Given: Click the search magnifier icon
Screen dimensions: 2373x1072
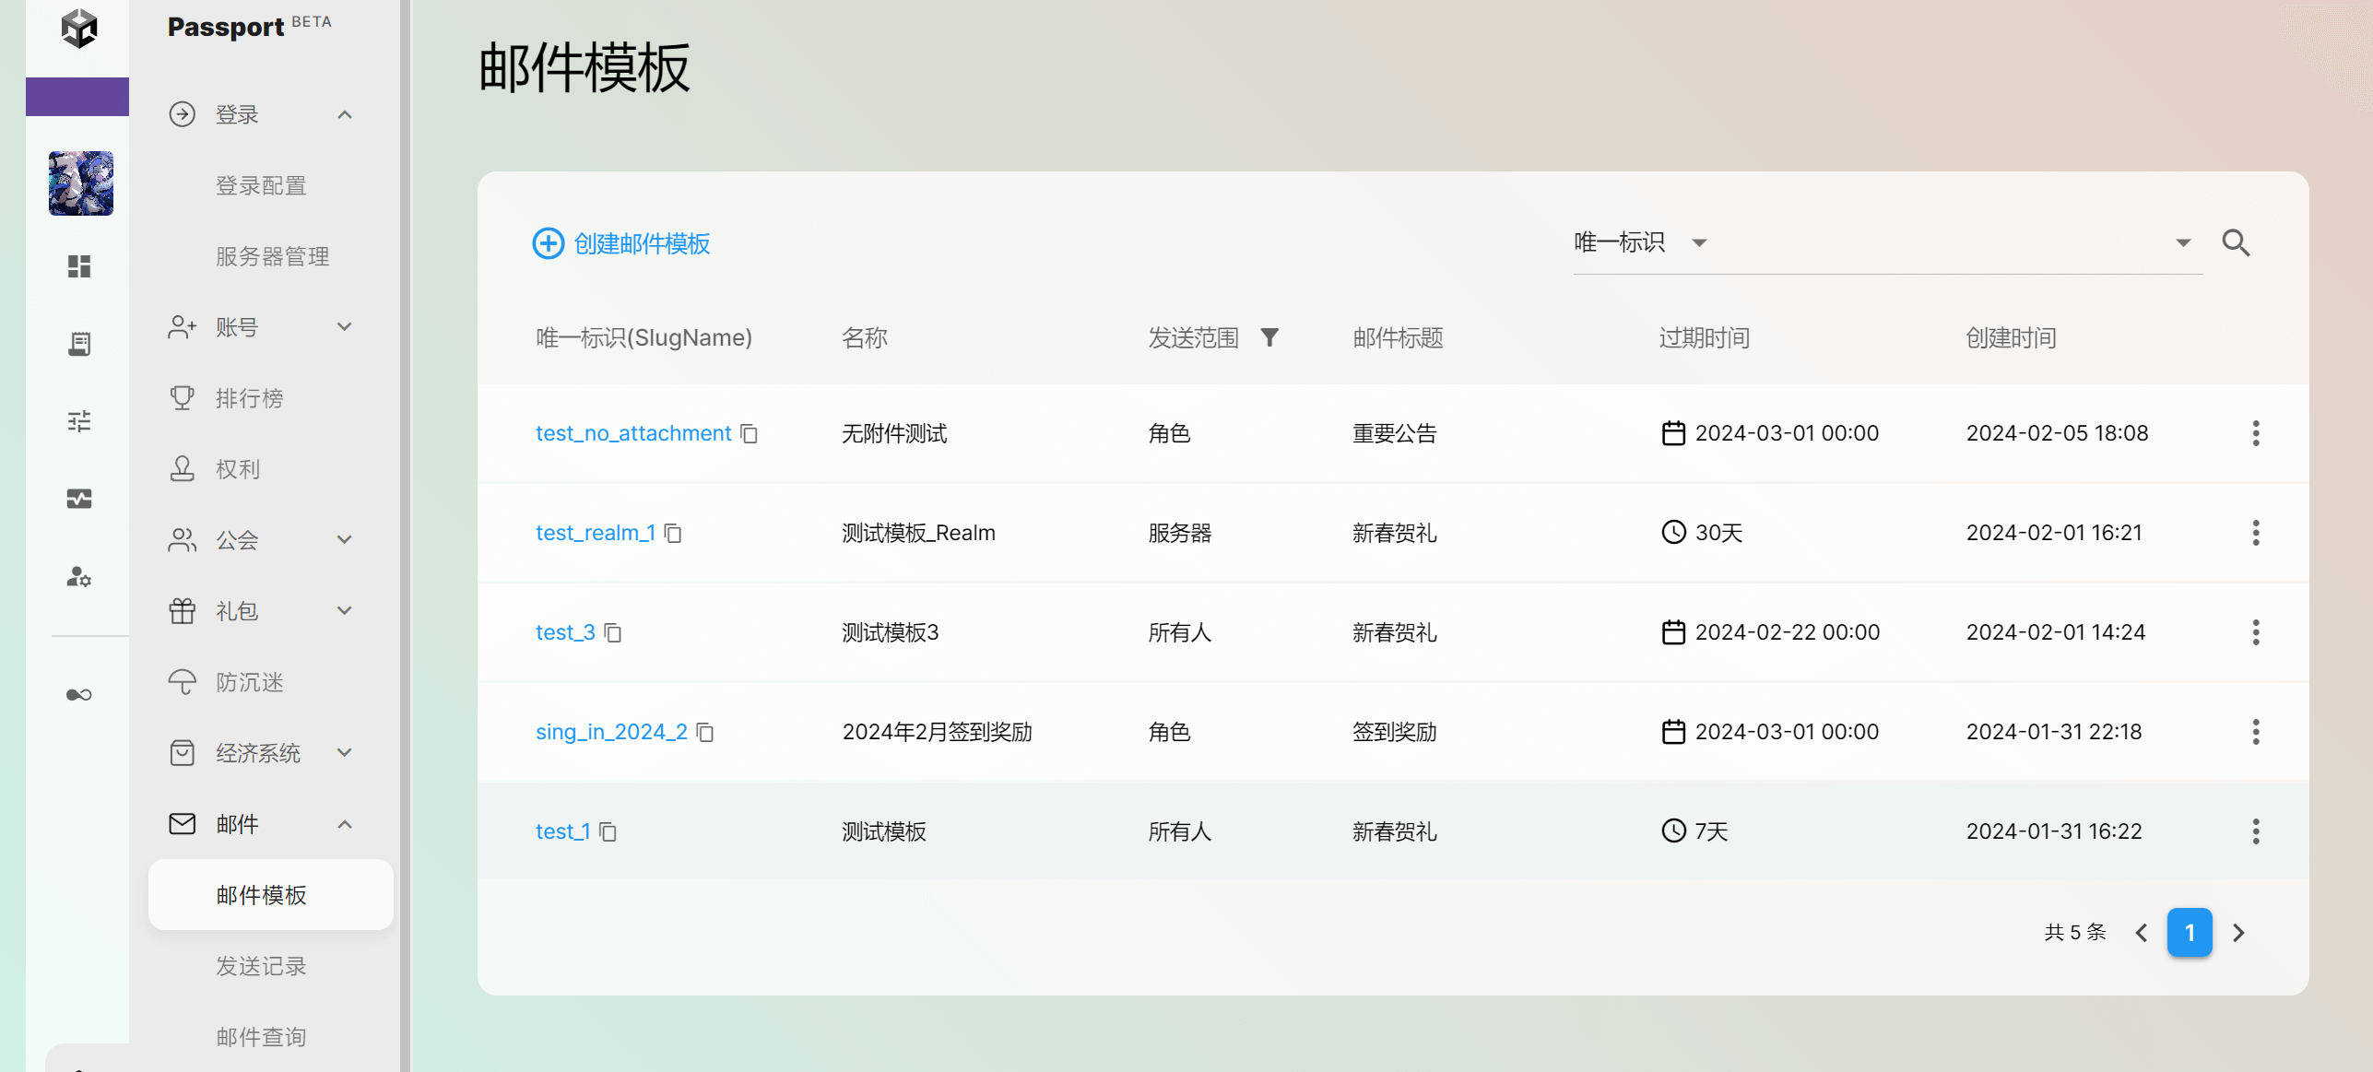Looking at the screenshot, I should 2236,243.
